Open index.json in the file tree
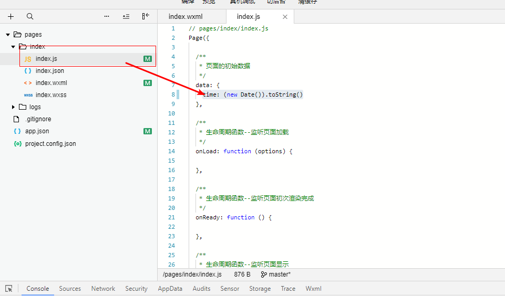The image size is (505, 296). click(x=49, y=71)
